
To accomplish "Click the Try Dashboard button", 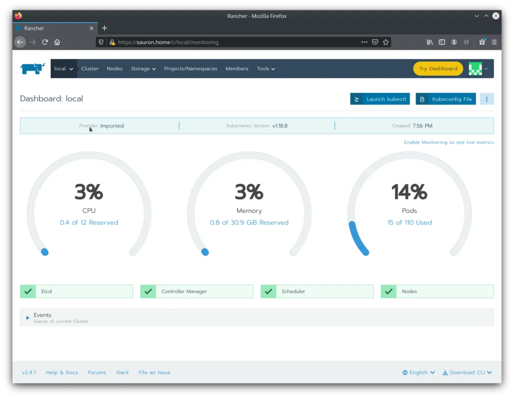I will [x=438, y=69].
